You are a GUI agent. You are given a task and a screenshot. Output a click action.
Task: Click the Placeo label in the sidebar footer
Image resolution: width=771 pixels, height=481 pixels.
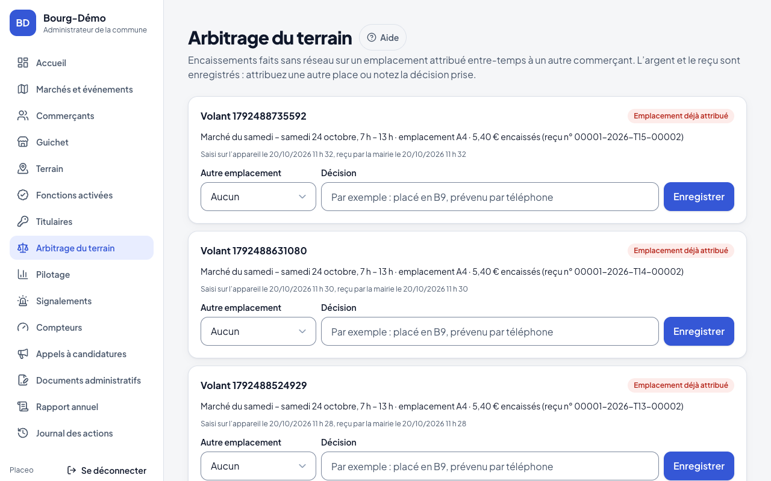[22, 470]
